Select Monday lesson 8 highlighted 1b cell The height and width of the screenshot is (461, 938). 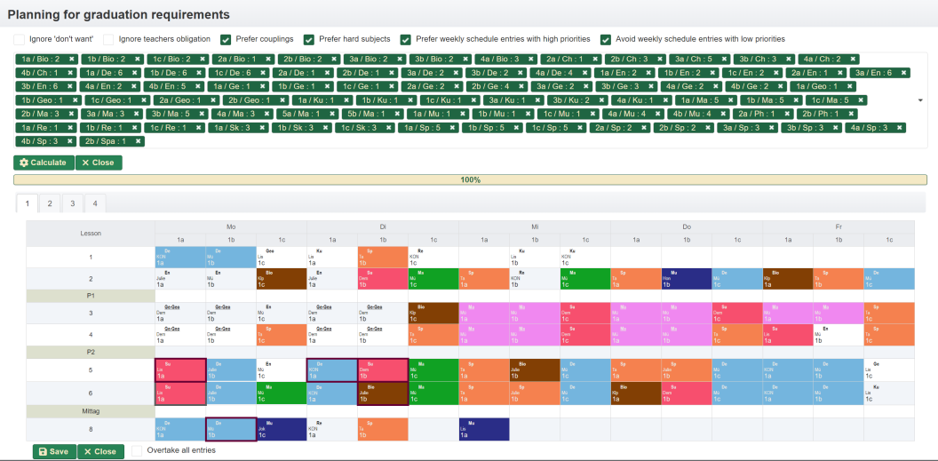click(231, 429)
